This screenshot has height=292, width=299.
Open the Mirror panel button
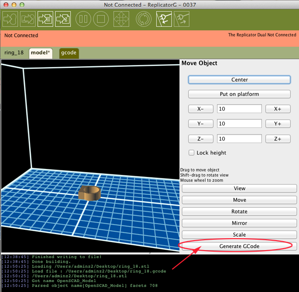pos(239,223)
